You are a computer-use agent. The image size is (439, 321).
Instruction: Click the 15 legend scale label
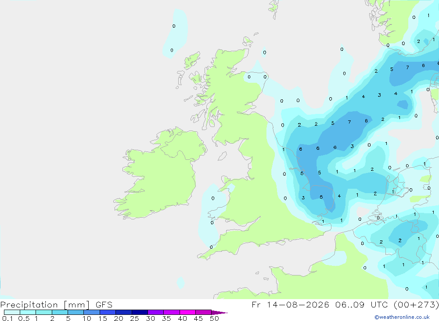[102, 318]
